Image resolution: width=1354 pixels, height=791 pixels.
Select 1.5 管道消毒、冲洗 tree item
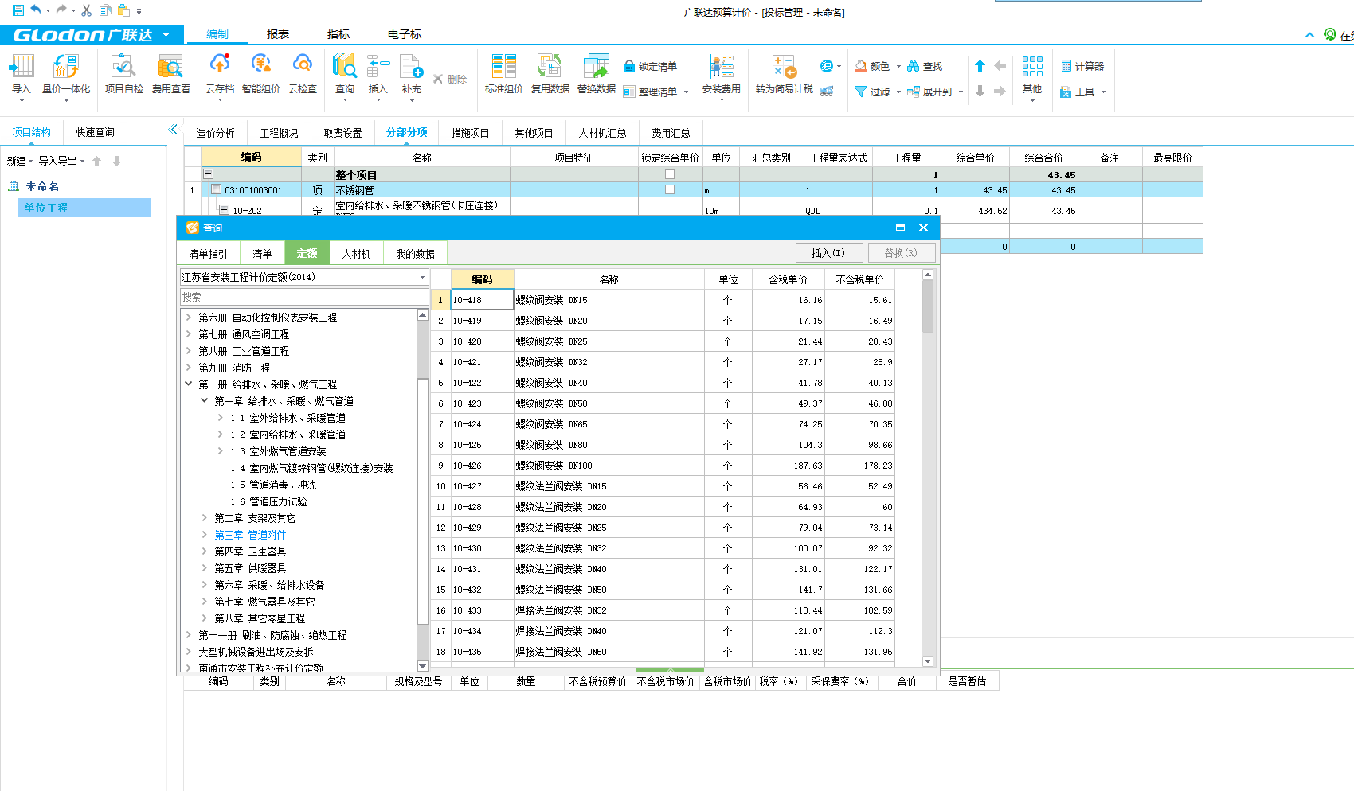click(273, 485)
